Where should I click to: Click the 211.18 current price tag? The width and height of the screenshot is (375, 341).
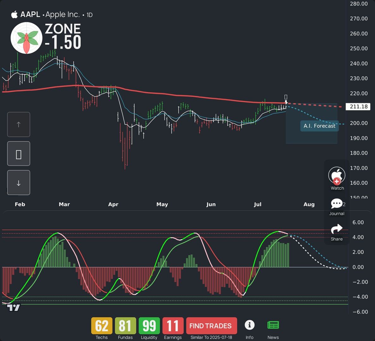point(358,107)
